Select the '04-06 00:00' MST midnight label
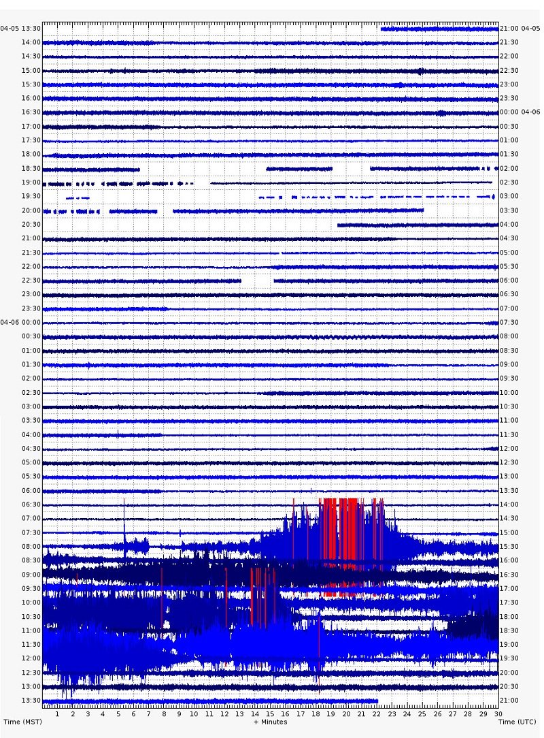The height and width of the screenshot is (738, 544). (x=20, y=323)
